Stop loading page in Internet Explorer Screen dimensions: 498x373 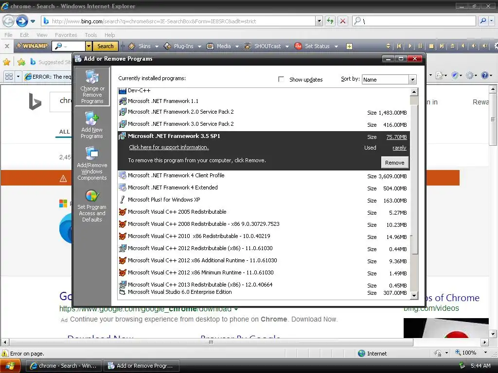coord(343,21)
